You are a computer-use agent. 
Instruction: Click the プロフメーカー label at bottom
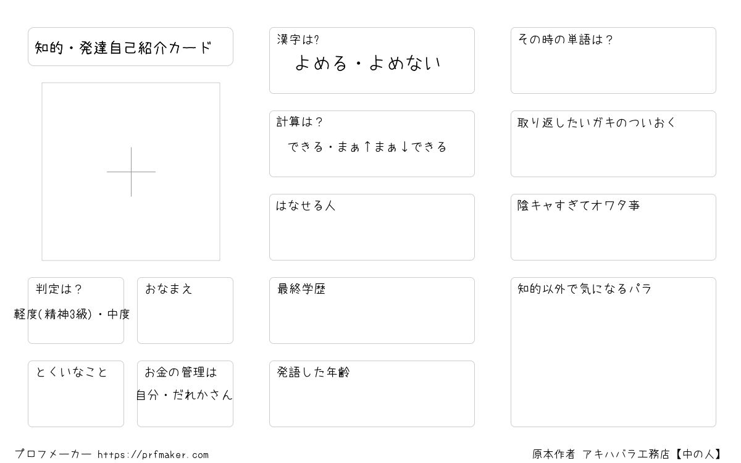pyautogui.click(x=53, y=454)
